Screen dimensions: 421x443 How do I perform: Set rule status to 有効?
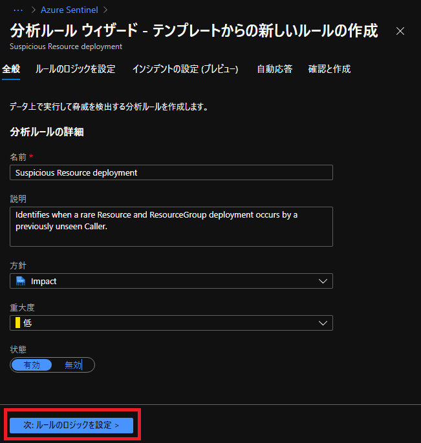point(32,365)
